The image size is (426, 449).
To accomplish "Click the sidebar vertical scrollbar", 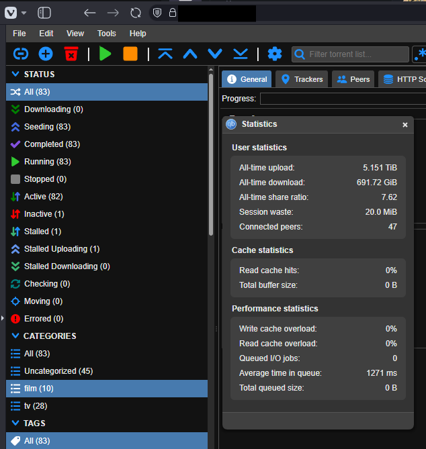I will 211,154.
